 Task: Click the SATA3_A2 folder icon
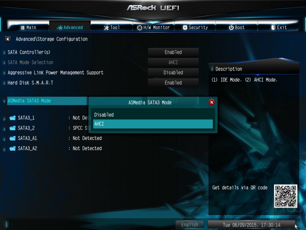13,148
